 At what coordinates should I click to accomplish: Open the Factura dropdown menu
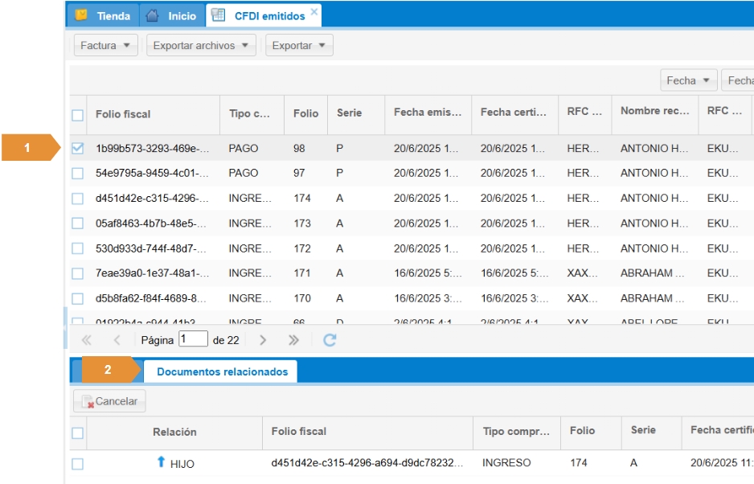106,45
